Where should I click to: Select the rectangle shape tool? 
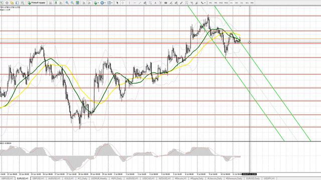click(166, 3)
